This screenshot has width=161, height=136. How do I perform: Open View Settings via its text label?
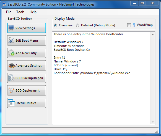tap(25, 28)
